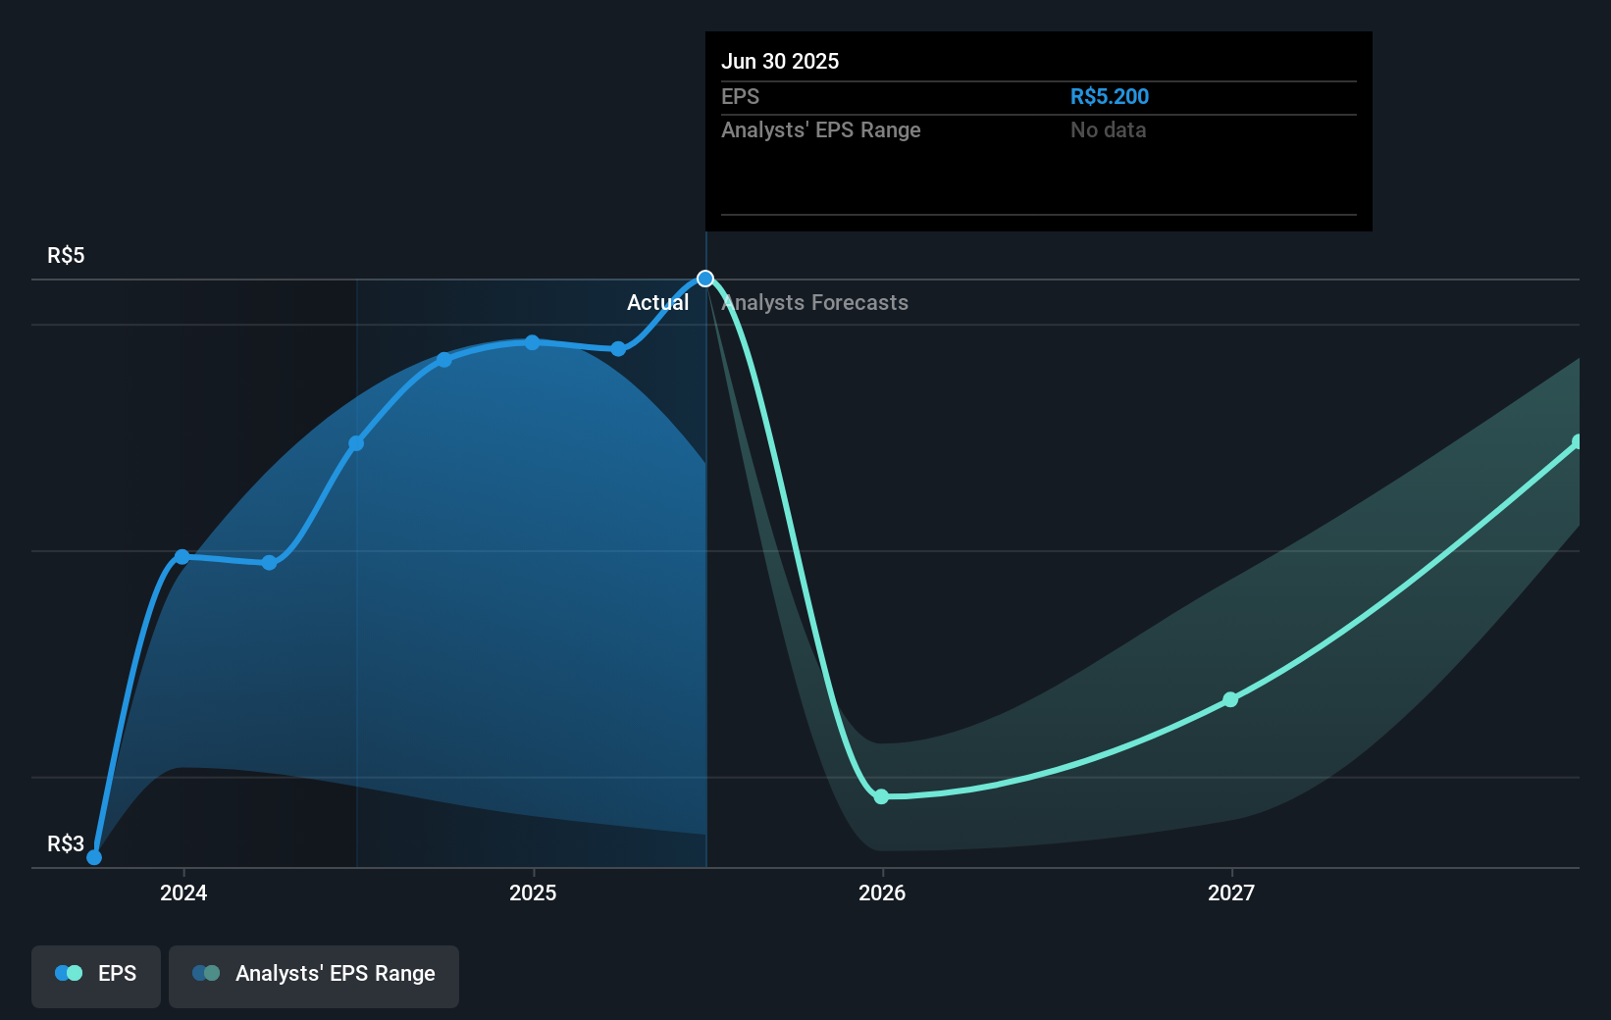Click the Jun 30 2025 tooltip date
This screenshot has height=1020, width=1611.
pyautogui.click(x=780, y=61)
